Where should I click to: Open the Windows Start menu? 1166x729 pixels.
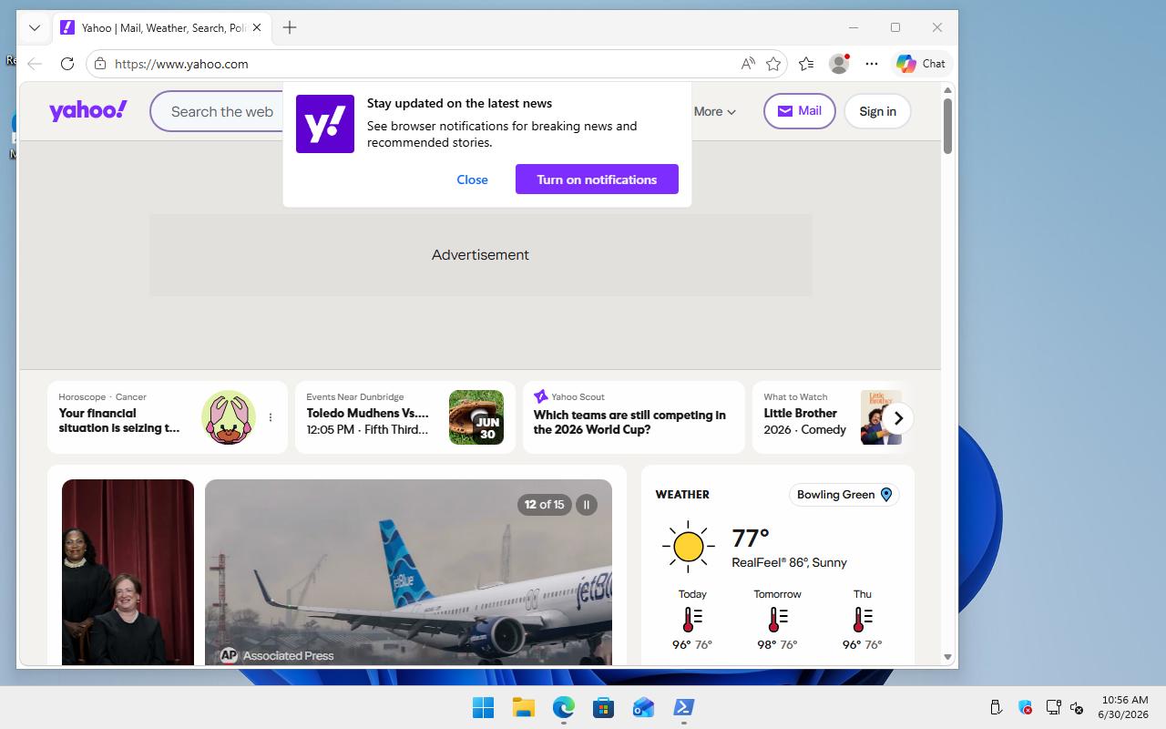click(483, 707)
